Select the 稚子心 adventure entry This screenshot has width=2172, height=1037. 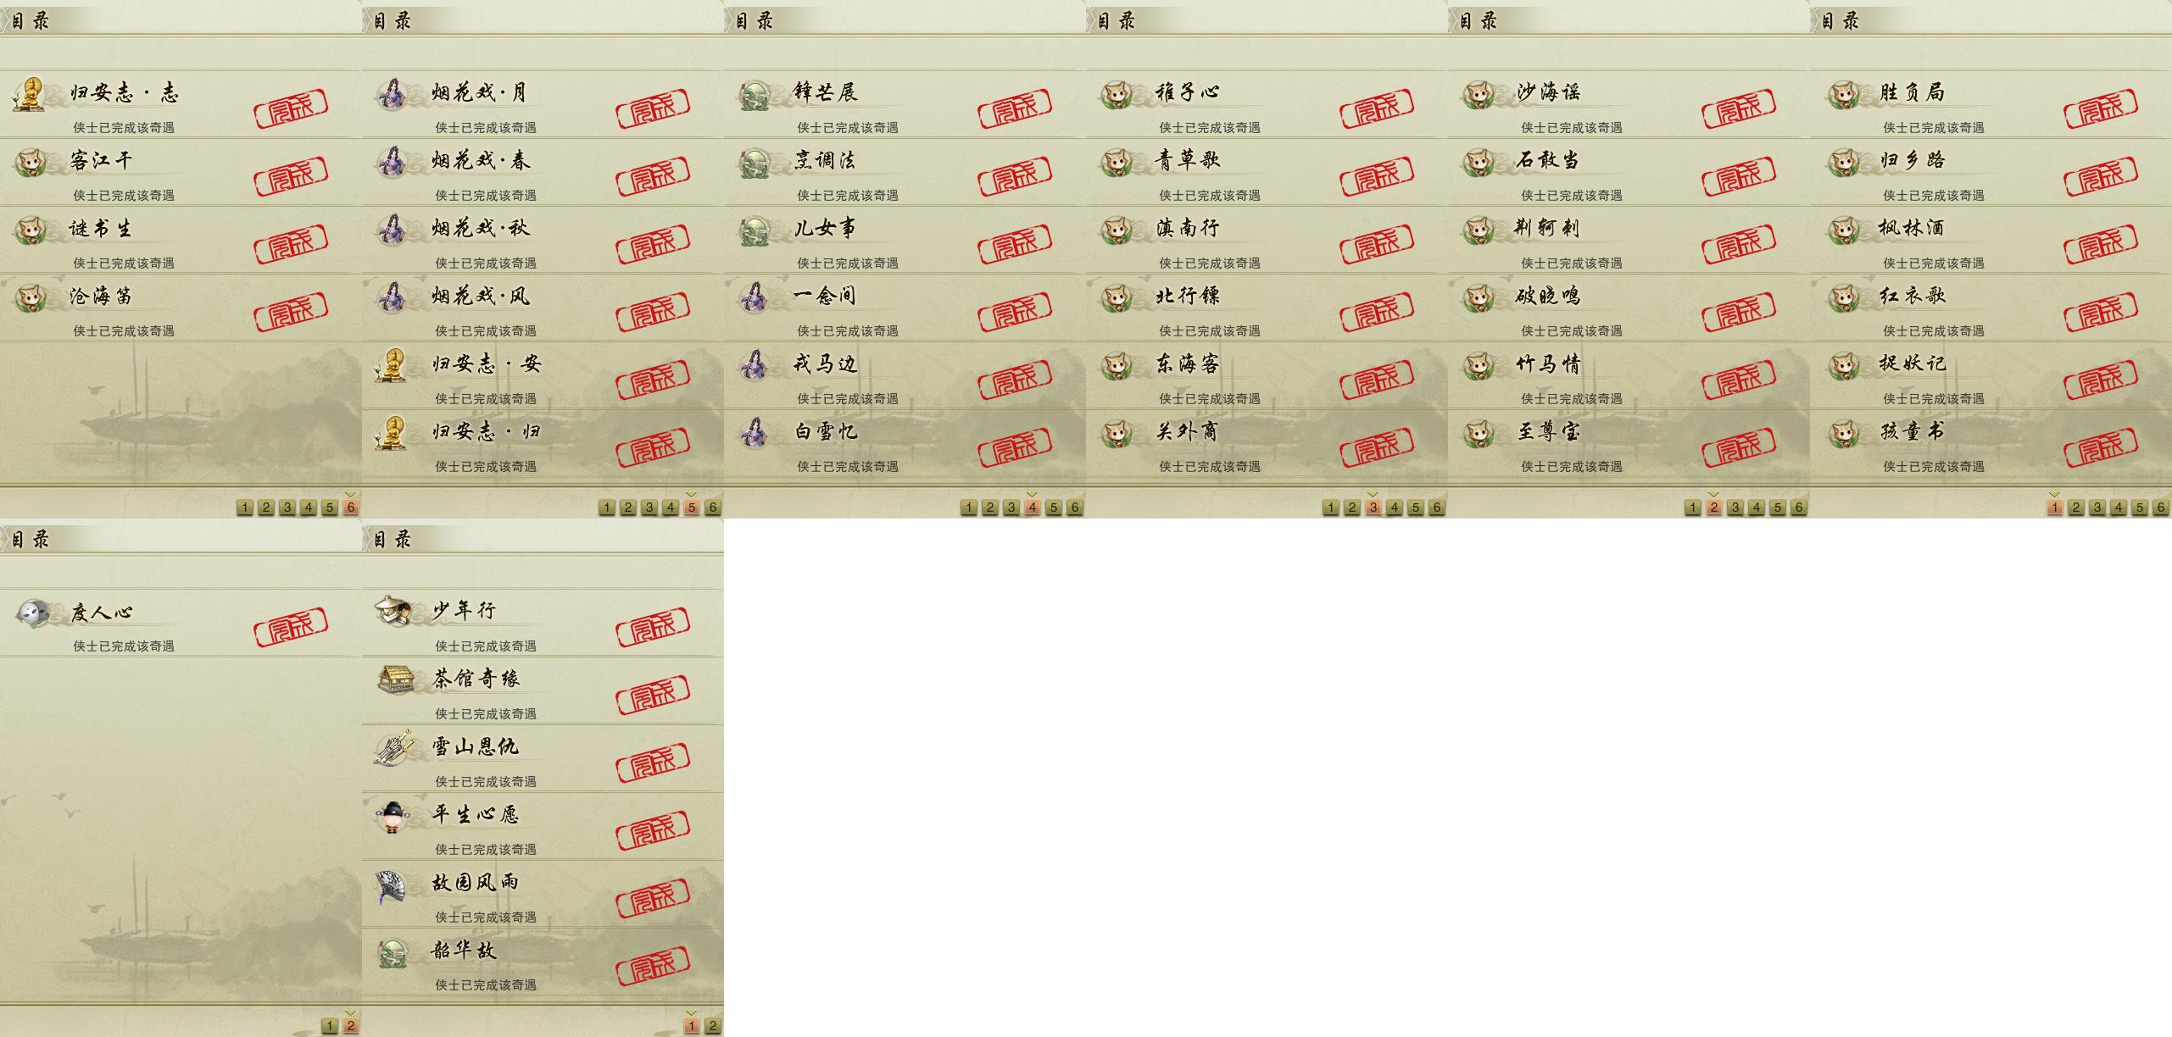[x=1267, y=105]
